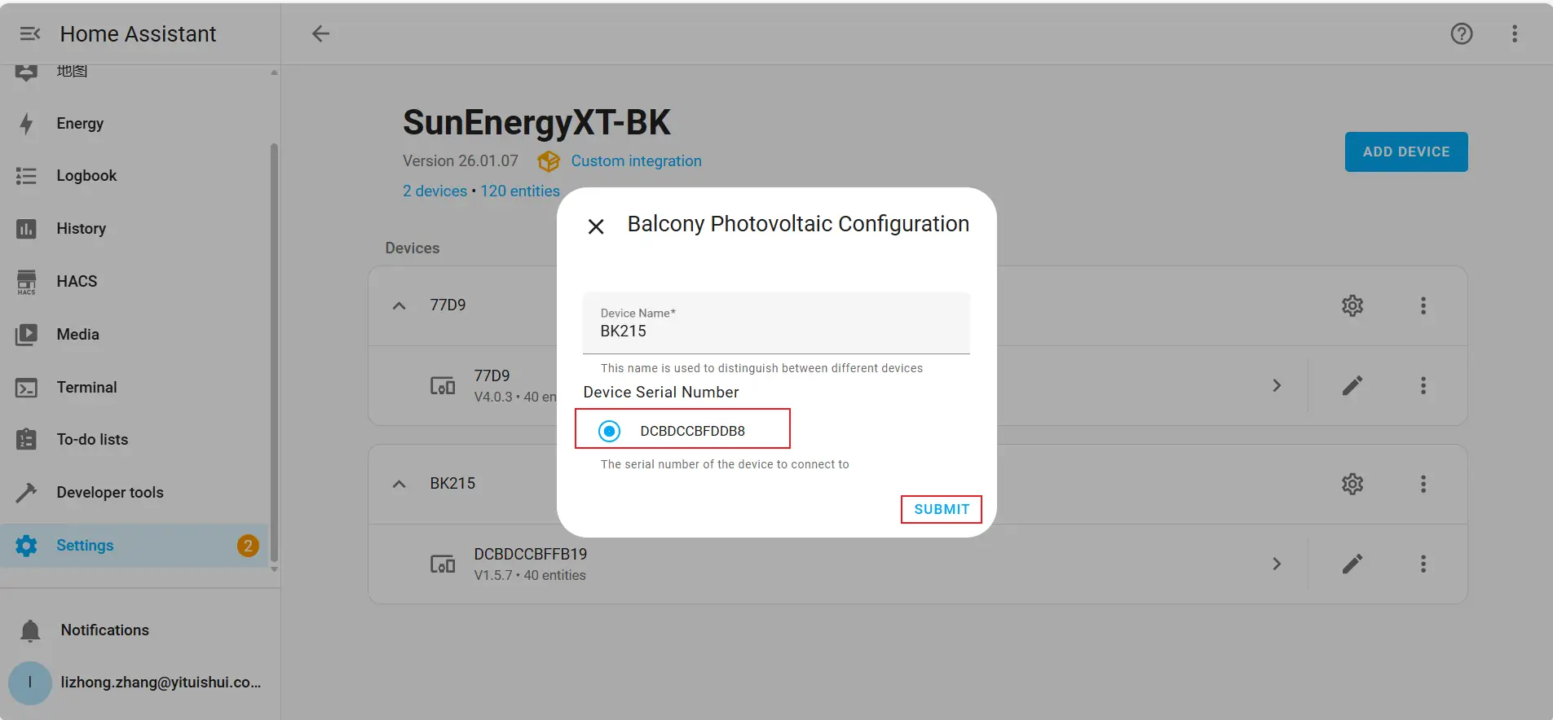Open Developer tools in sidebar
This screenshot has width=1553, height=720.
click(109, 492)
